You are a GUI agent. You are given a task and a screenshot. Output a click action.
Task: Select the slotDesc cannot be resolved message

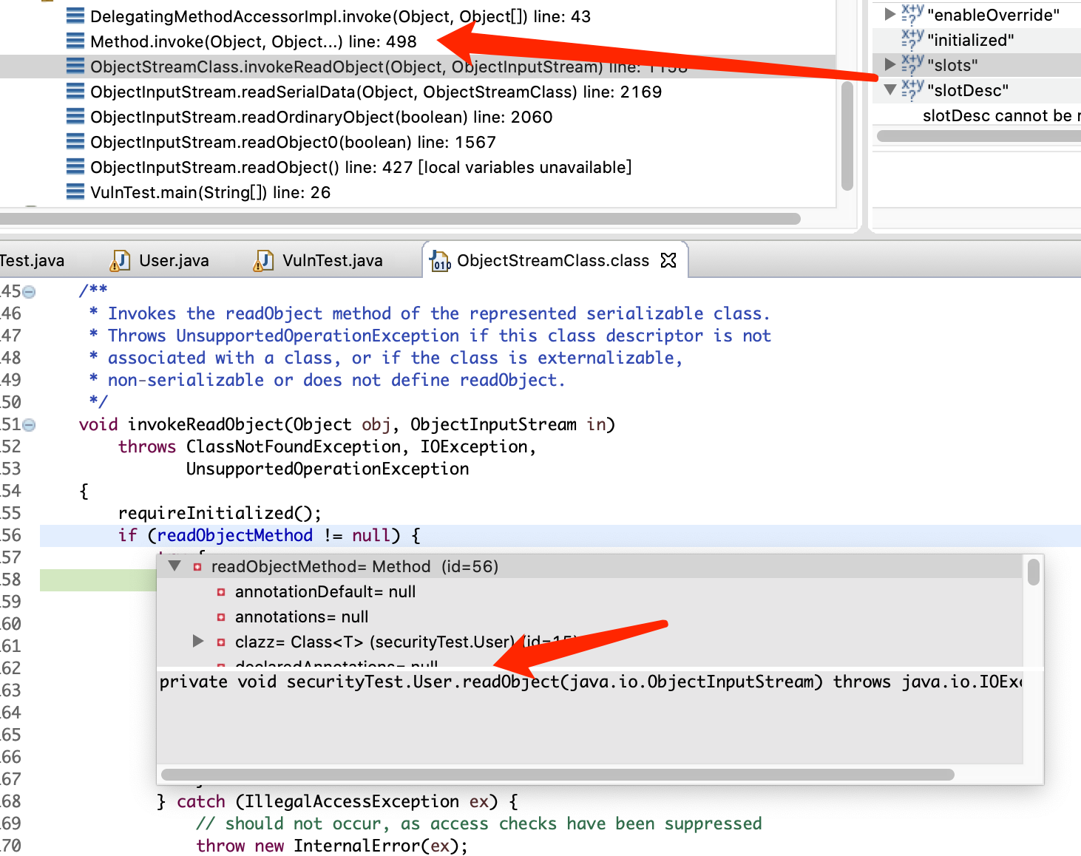pyautogui.click(x=1001, y=115)
